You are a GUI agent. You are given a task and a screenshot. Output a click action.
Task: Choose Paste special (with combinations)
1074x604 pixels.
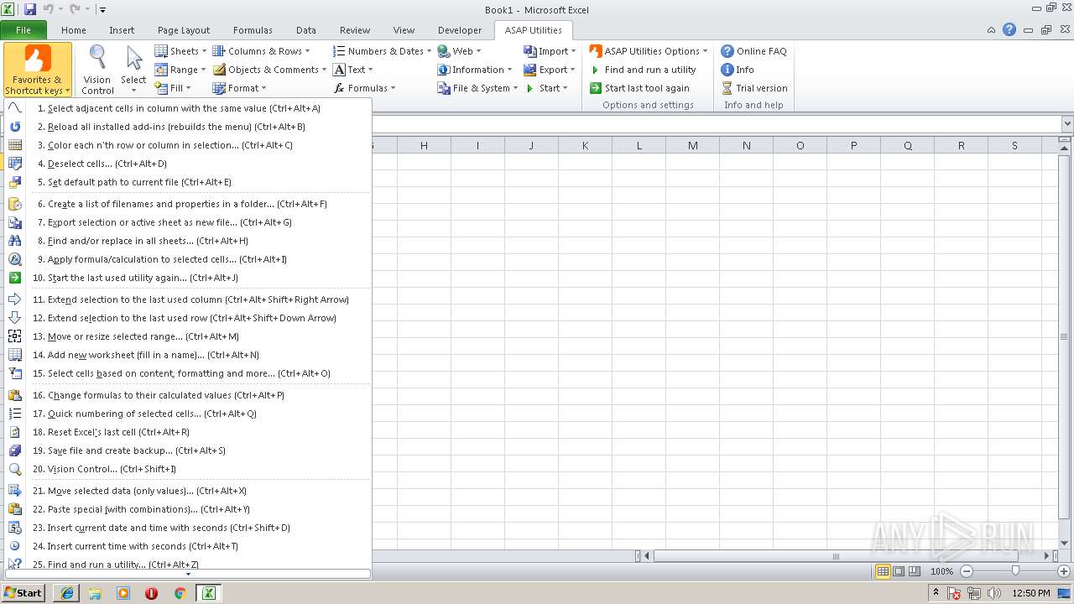(187, 509)
